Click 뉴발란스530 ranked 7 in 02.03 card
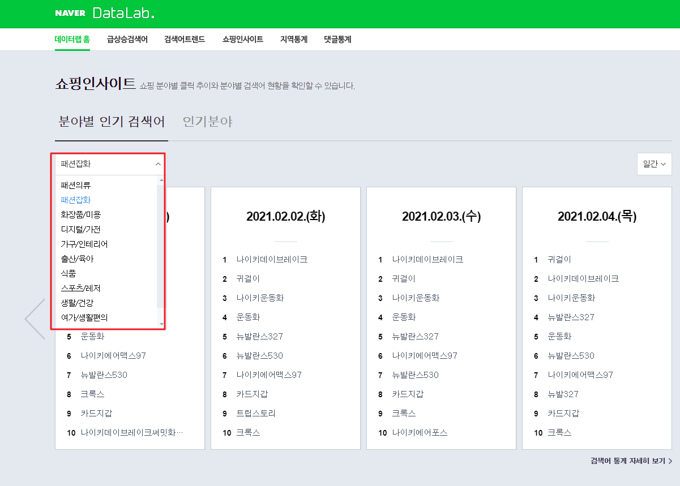The width and height of the screenshot is (680, 486). [416, 375]
